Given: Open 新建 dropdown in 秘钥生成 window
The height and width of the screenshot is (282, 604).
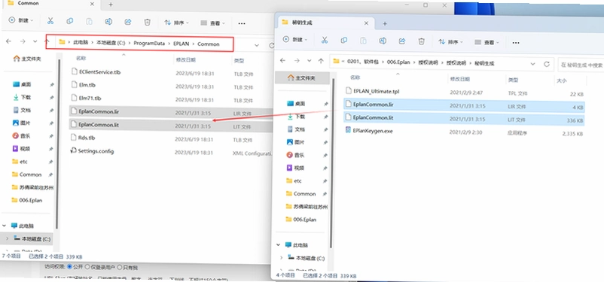Looking at the screenshot, I should (x=295, y=39).
